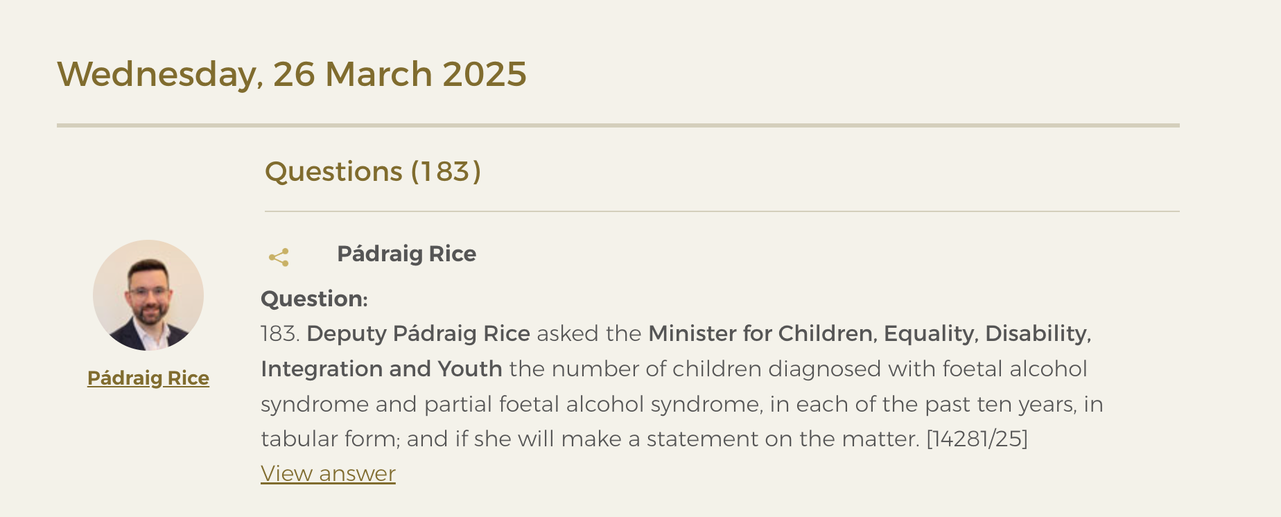
Task: Click the reference number [14281/25]
Action: [x=977, y=439]
